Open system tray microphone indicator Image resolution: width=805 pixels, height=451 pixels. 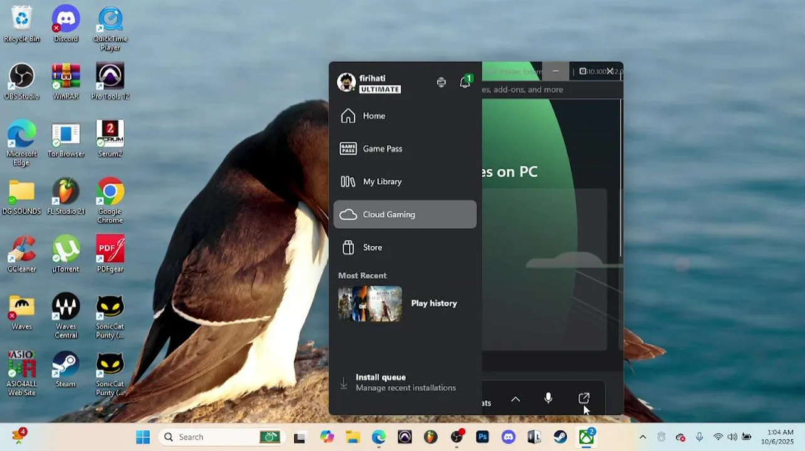click(700, 437)
